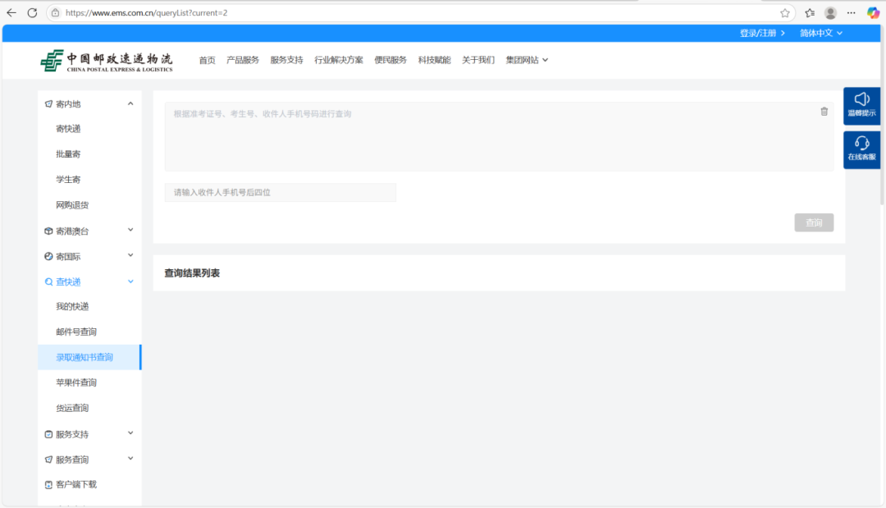This screenshot has width=886, height=508.
Task: Open 在线客服 customer service panel
Action: tap(861, 148)
